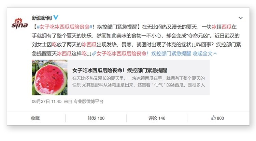Click the article summary text in card
The height and width of the screenshot is (141, 256).
[139, 82]
